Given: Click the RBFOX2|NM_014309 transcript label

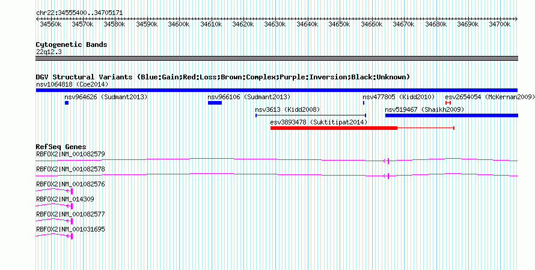Looking at the screenshot, I should [65, 199].
